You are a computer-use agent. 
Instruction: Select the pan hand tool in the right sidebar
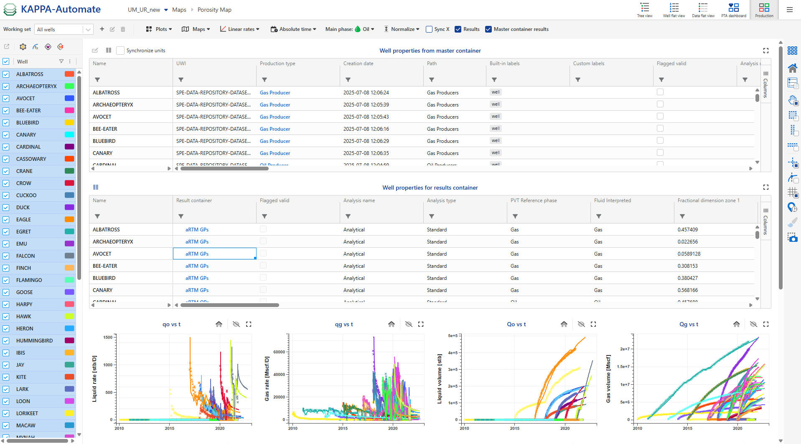793,100
